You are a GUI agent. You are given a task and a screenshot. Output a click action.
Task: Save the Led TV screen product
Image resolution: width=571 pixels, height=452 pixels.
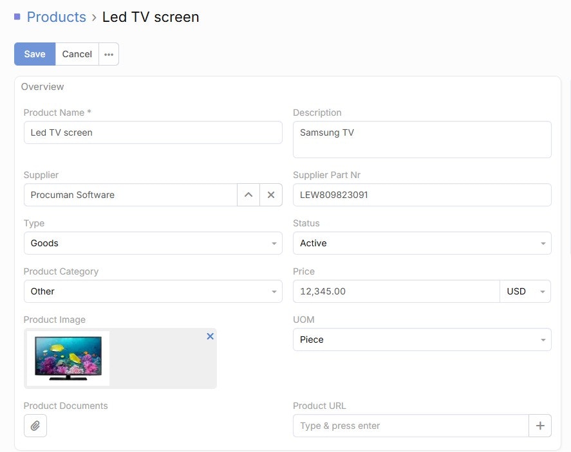(x=34, y=54)
